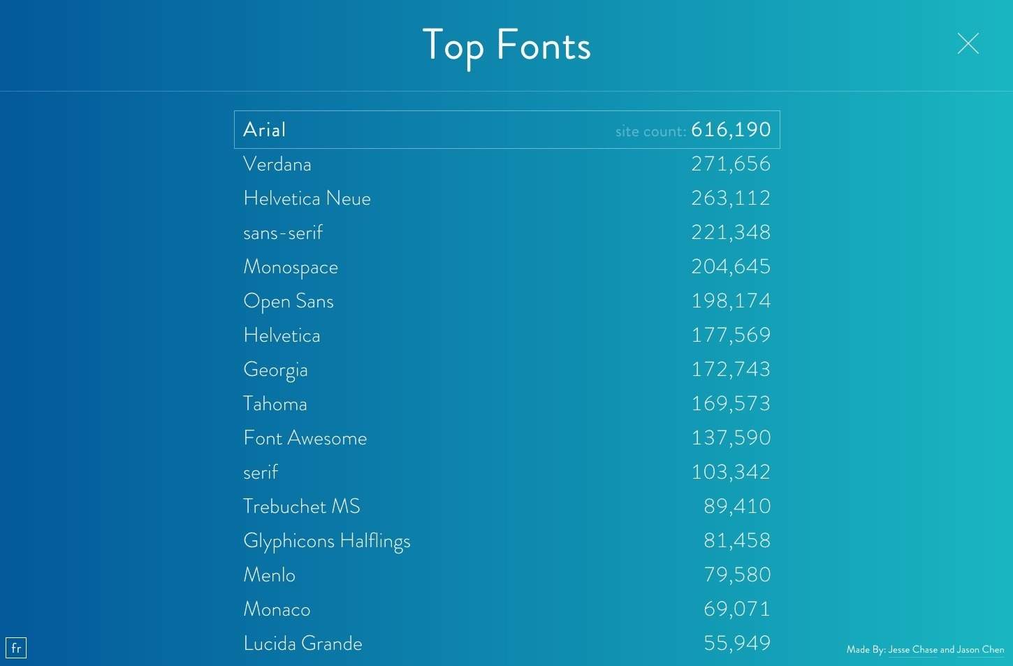Click the Arial site count 616,190

731,129
